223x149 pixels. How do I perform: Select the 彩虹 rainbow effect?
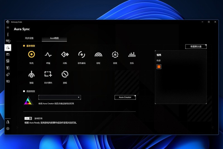98,55
